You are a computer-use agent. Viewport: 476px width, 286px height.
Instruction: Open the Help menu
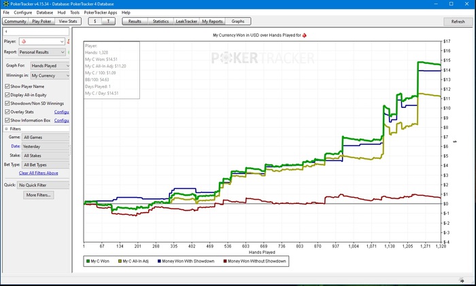pyautogui.click(x=126, y=12)
